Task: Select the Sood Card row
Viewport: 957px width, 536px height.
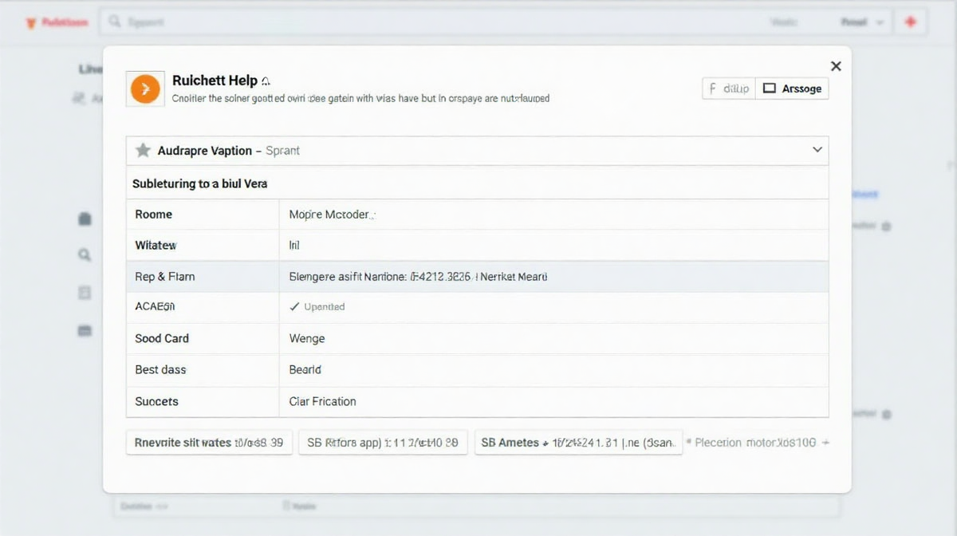Action: pyautogui.click(x=477, y=338)
